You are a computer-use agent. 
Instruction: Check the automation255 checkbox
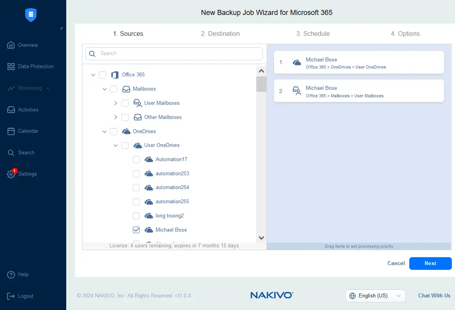(136, 202)
